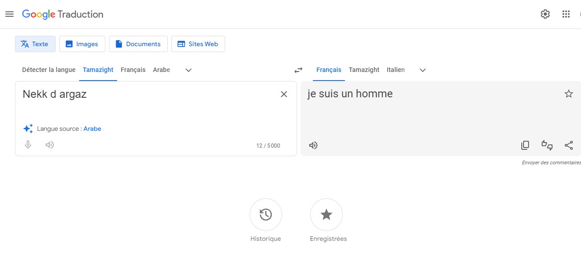The height and width of the screenshot is (263, 581).
Task: Open the settings gear icon
Action: (545, 14)
